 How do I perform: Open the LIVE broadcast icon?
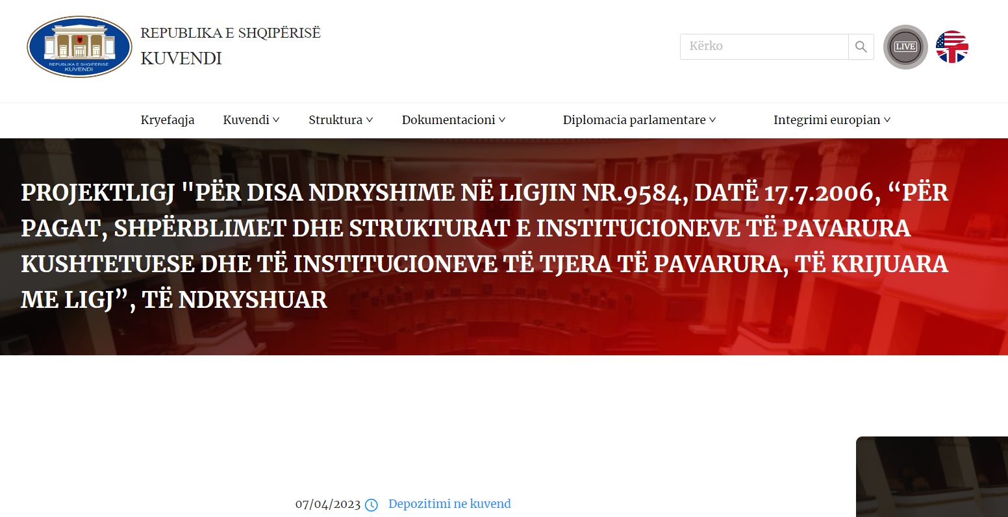(905, 47)
